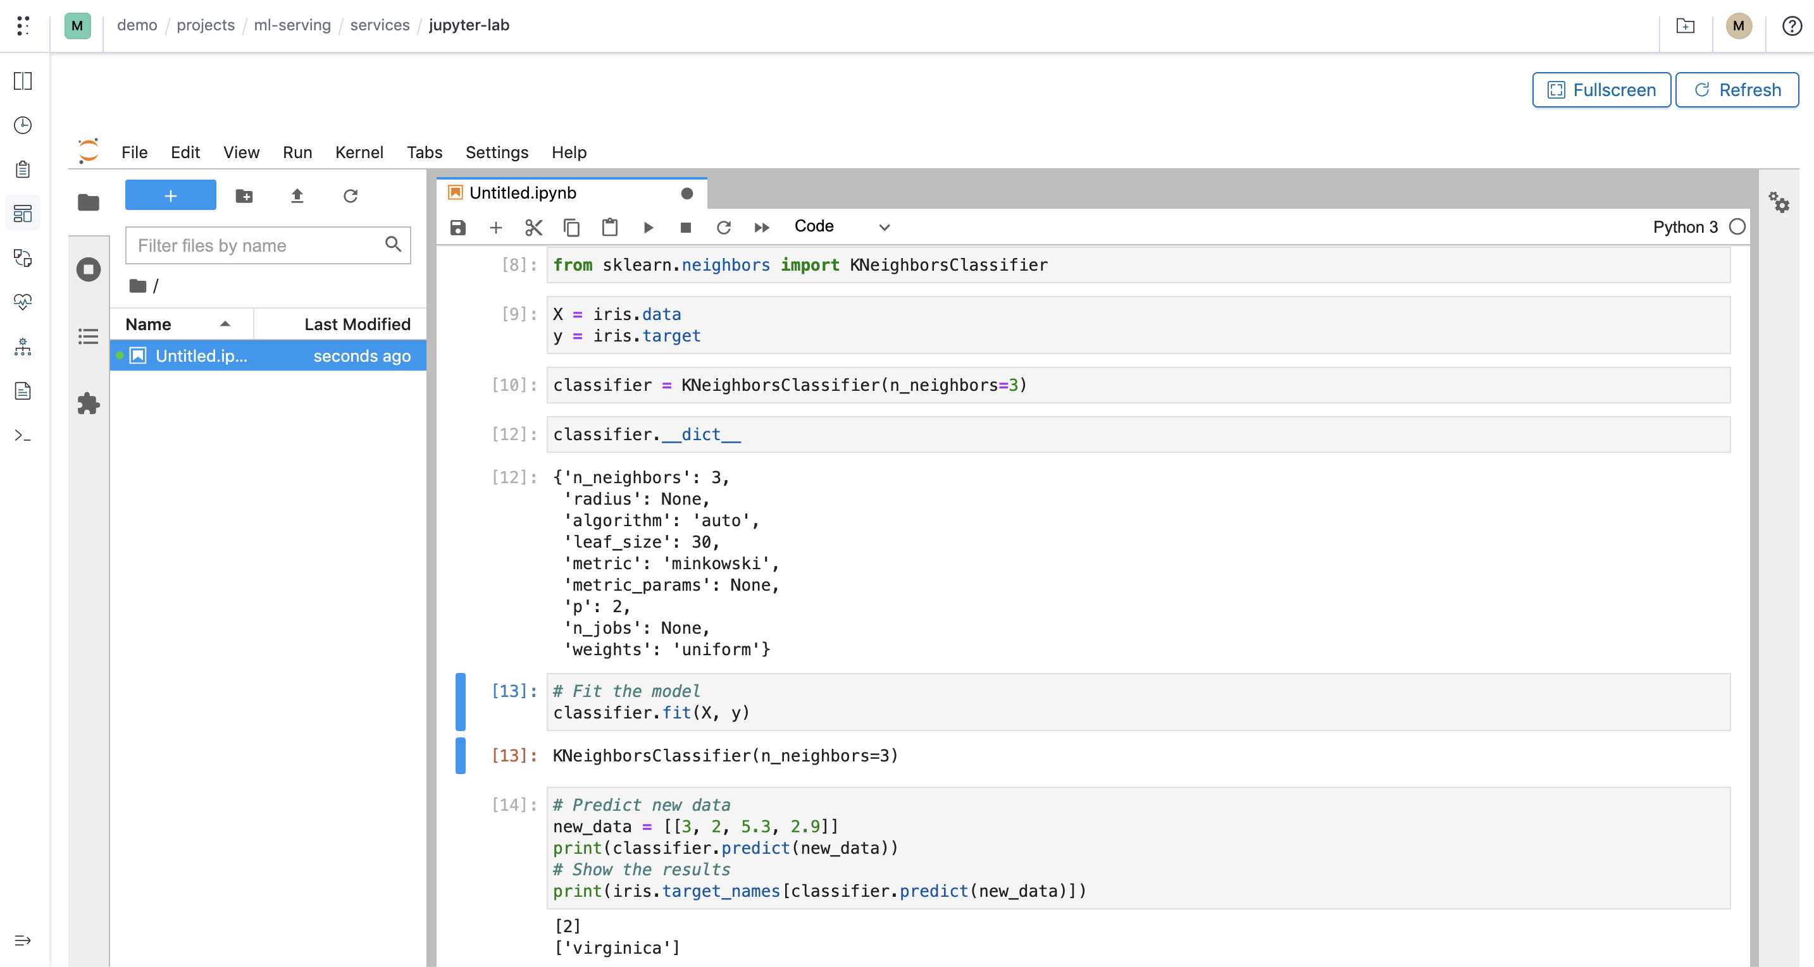Expand the left sidebar with arrow icon
Screen dimensions: 1814x967
point(23,940)
